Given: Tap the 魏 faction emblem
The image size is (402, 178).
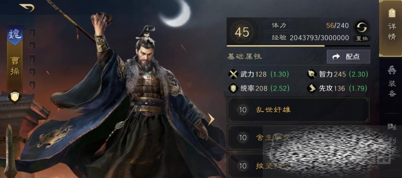Looking at the screenshot, I should (x=15, y=35).
